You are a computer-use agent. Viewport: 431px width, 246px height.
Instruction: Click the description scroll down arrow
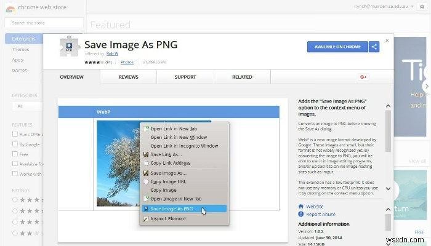[x=388, y=189]
